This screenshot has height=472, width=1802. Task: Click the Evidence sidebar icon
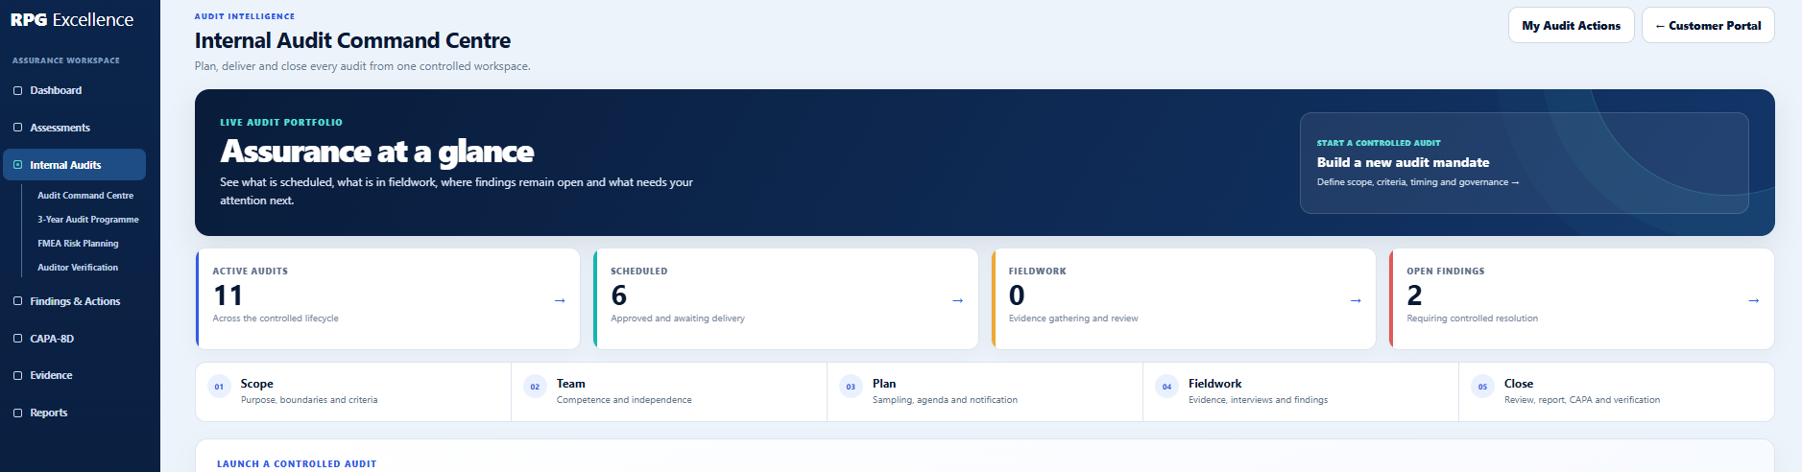[x=17, y=375]
